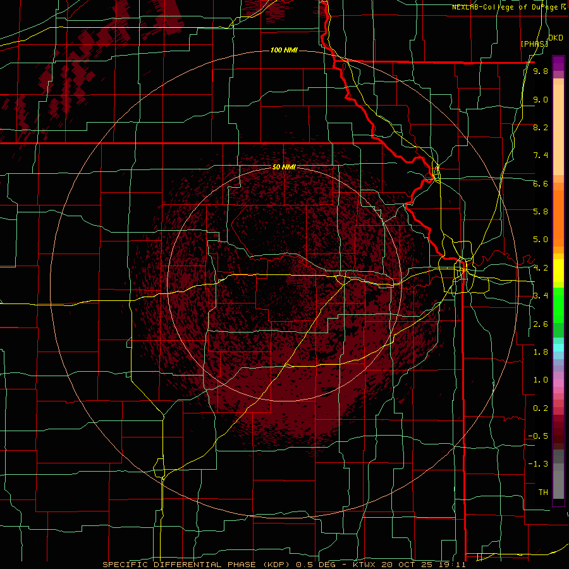The image size is (569, 569).
Task: Click the cyan segment of the color bar
Action: [x=558, y=348]
